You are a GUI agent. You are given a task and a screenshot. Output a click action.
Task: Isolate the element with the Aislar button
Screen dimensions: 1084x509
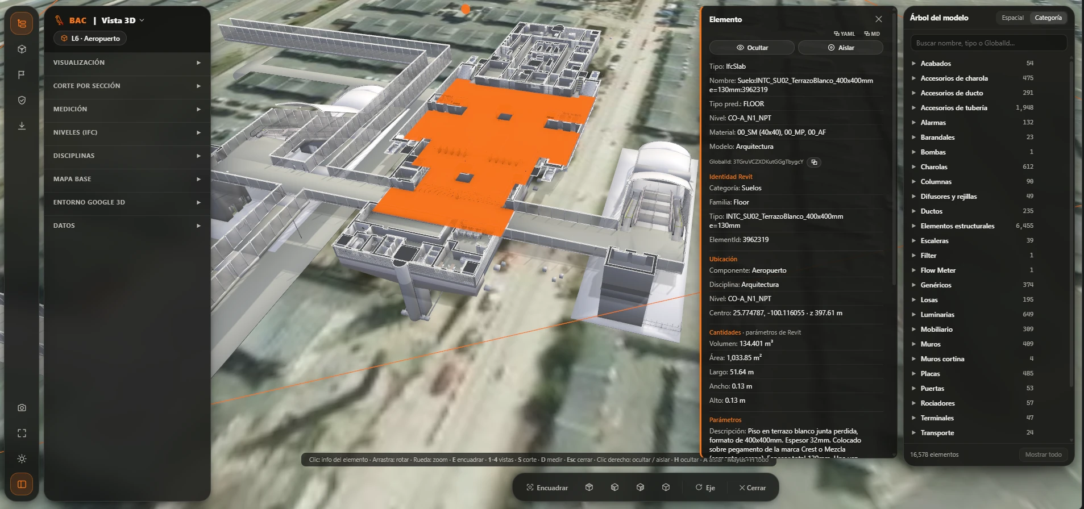841,48
